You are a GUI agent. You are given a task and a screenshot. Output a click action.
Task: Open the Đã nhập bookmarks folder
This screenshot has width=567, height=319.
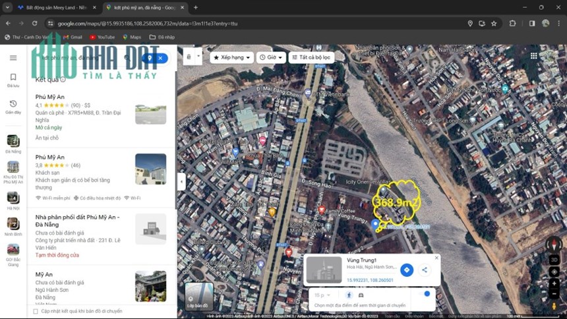(162, 37)
